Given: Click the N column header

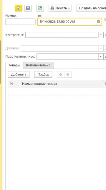Looking at the screenshot, I should tap(14, 84).
